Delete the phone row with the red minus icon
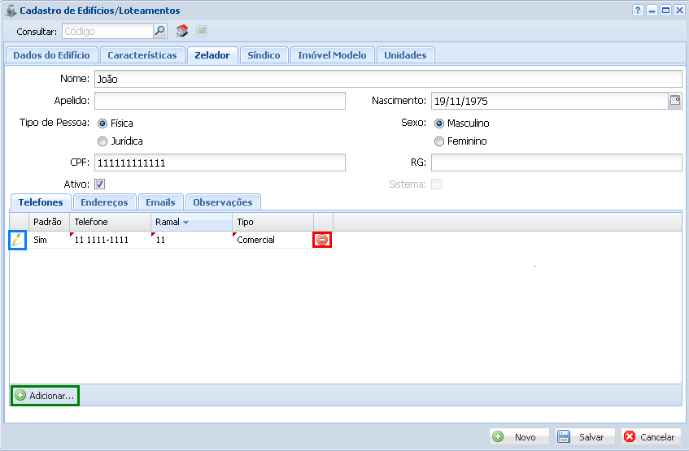The image size is (689, 451). pos(322,240)
